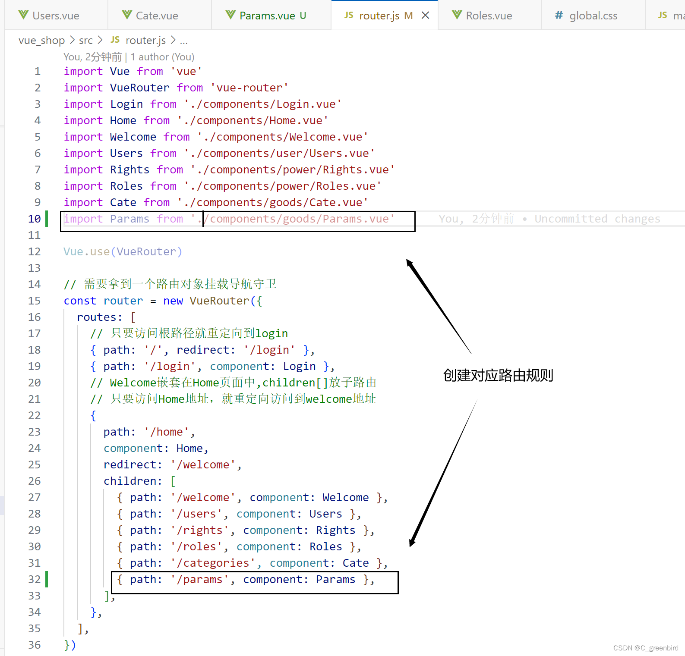Click './components/user/Users.vue' string on line 6

[x=279, y=153]
